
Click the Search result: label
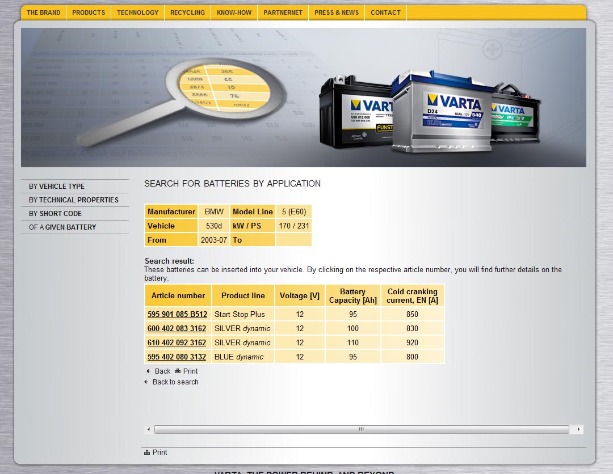[x=169, y=261]
